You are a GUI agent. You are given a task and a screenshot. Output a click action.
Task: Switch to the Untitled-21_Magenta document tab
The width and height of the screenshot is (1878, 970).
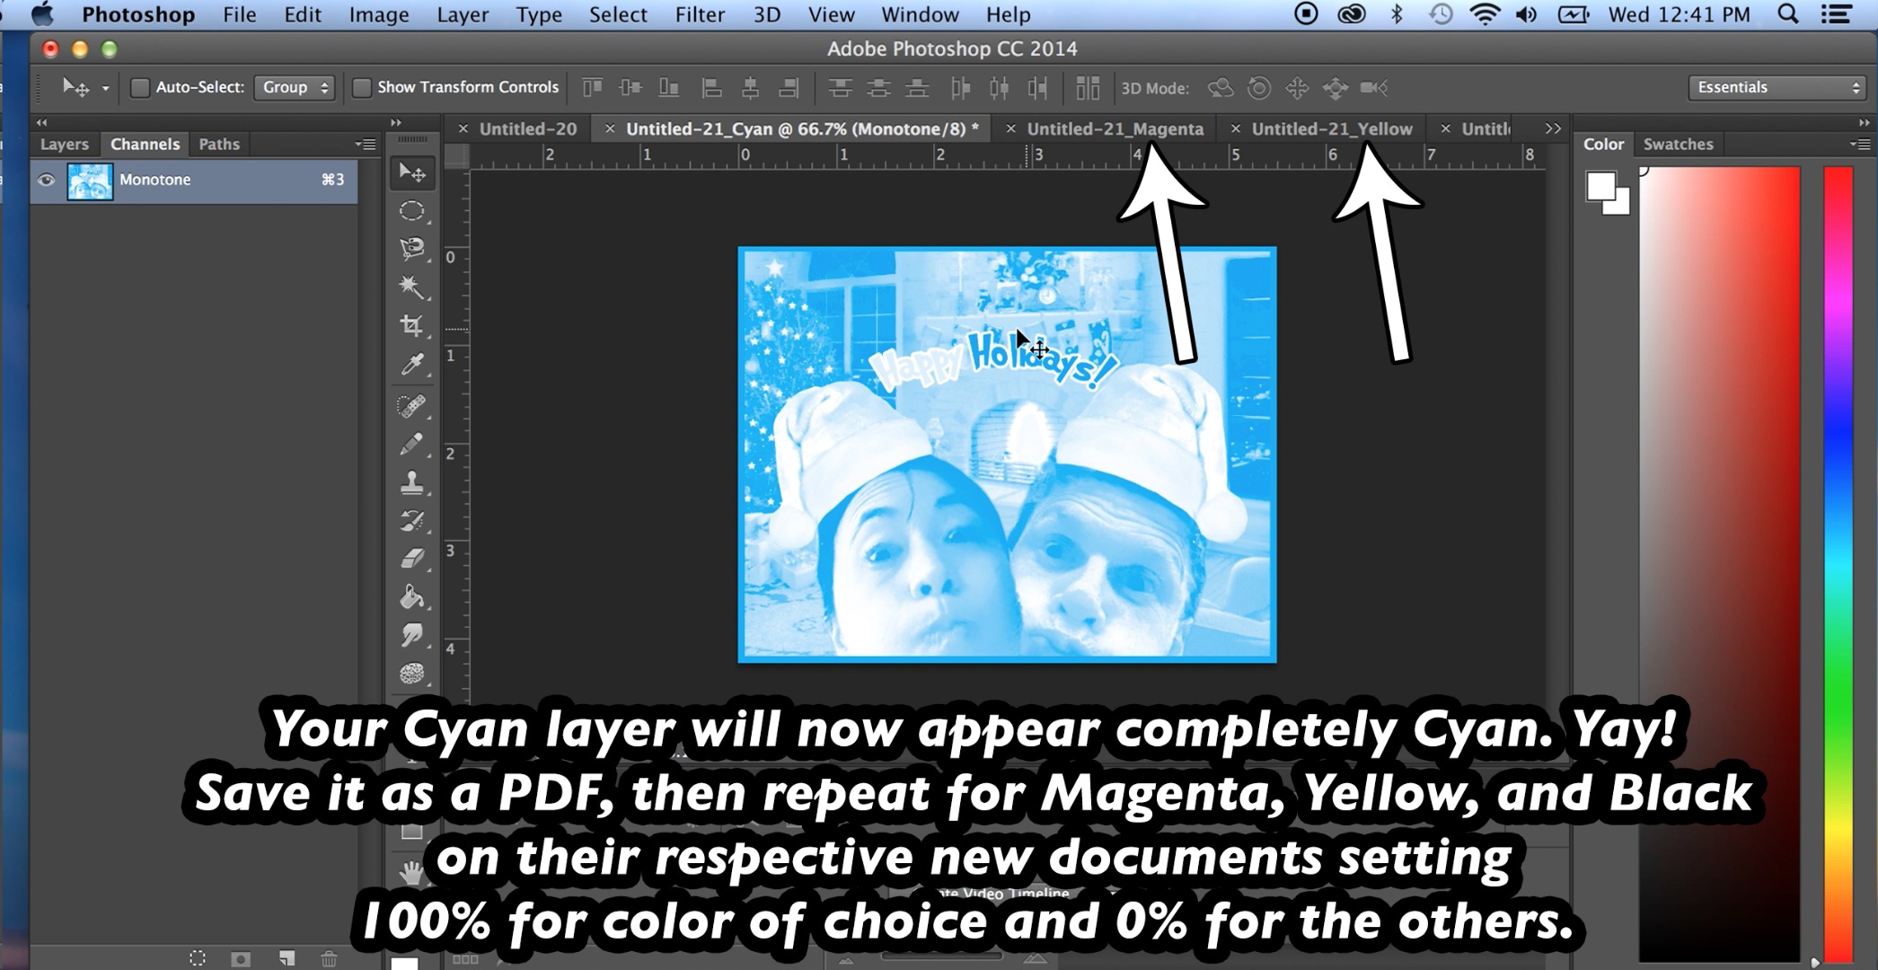point(1115,128)
